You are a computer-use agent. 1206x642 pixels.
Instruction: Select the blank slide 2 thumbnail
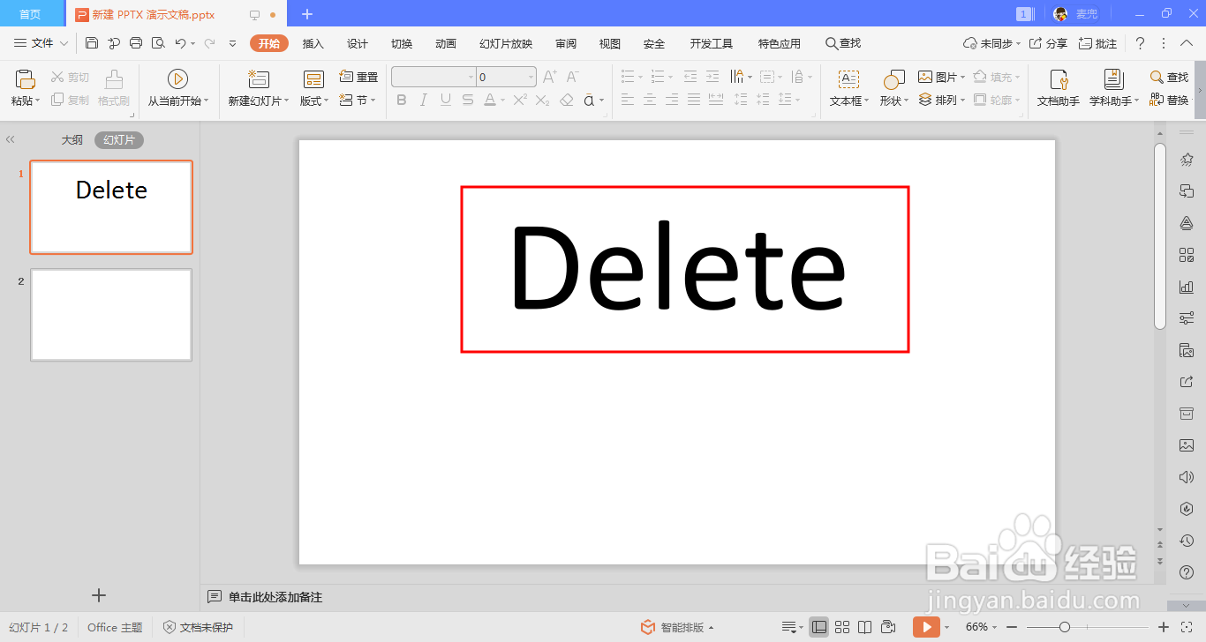[111, 315]
